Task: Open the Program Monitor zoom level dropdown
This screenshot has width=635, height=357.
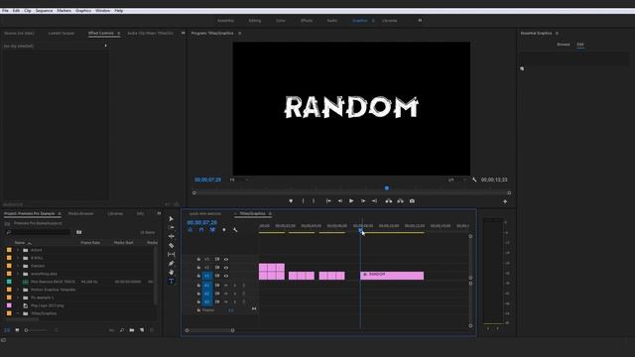Action: [x=239, y=179]
